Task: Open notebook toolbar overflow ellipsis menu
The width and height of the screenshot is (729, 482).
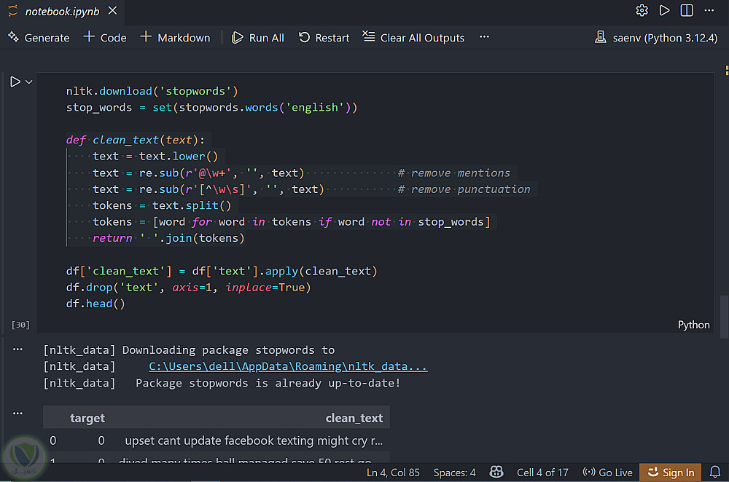Action: pos(484,38)
